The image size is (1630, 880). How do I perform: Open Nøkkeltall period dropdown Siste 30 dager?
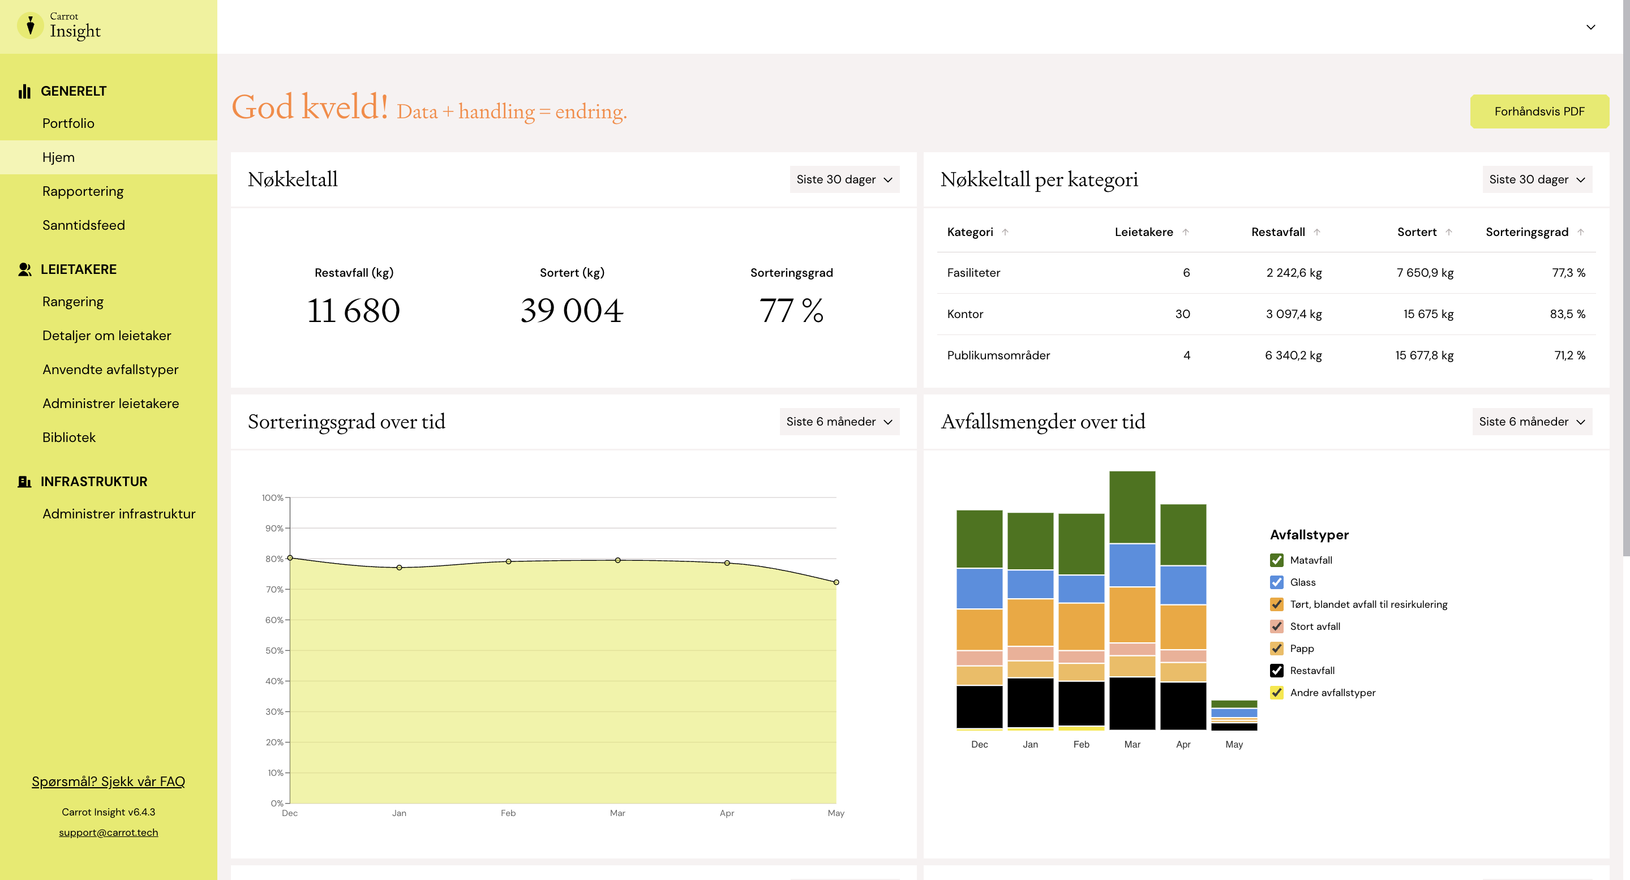tap(844, 179)
